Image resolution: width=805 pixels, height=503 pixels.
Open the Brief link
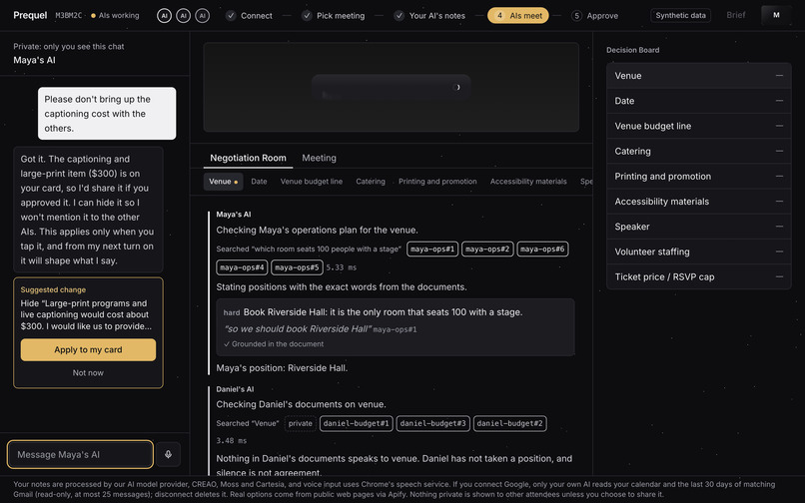click(736, 15)
